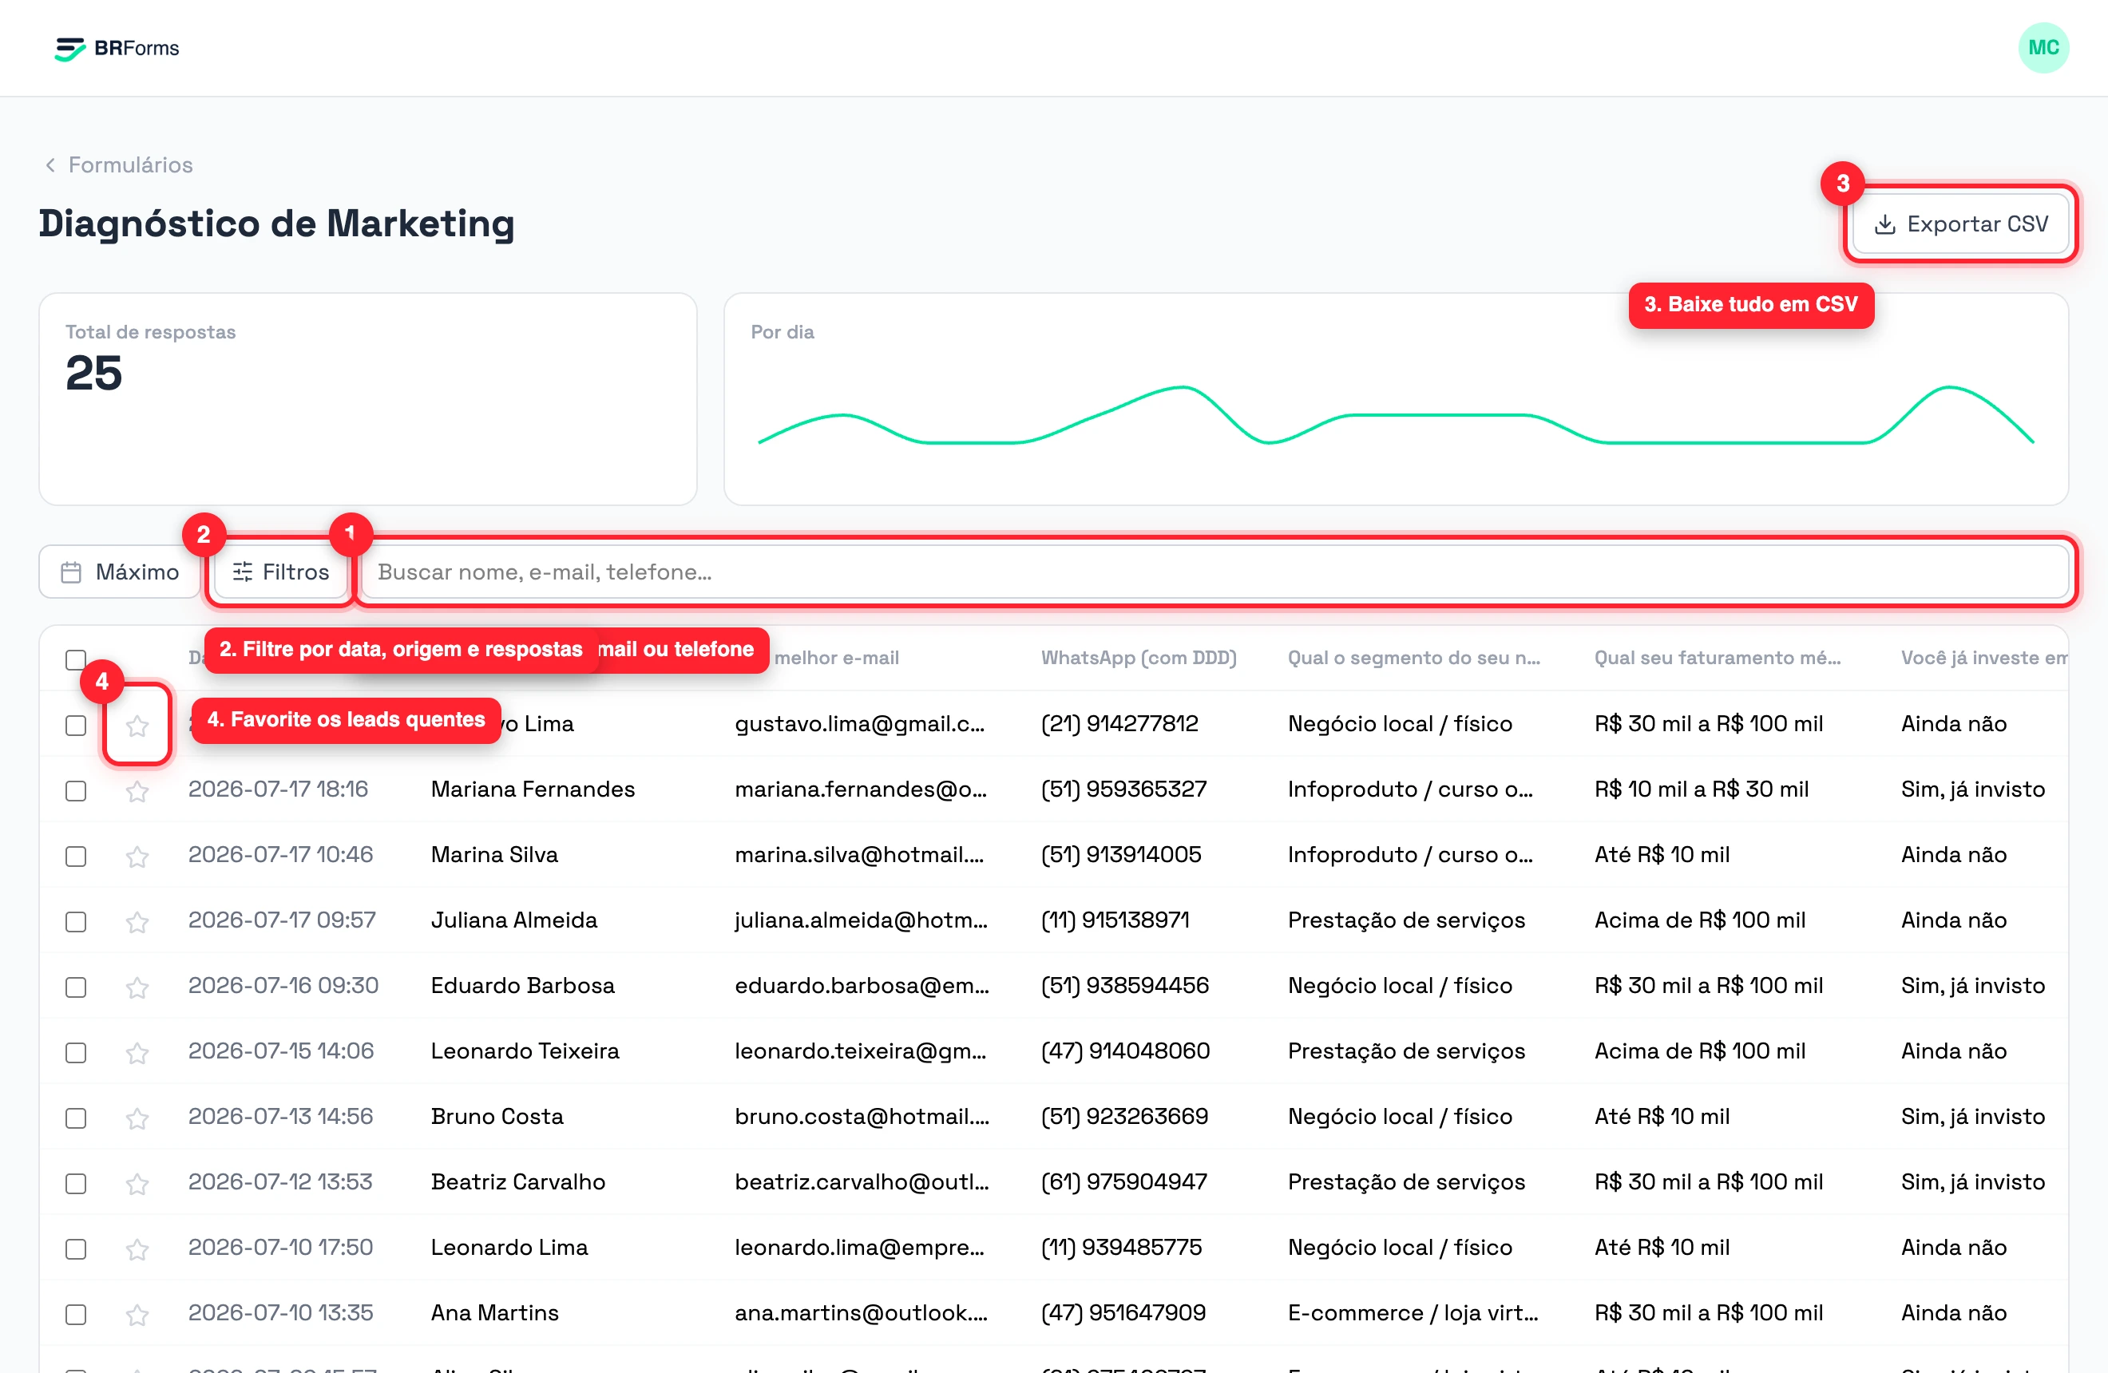This screenshot has height=1373, width=2108.
Task: Click the WhatsApp (com DDD) column header
Action: coord(1138,658)
